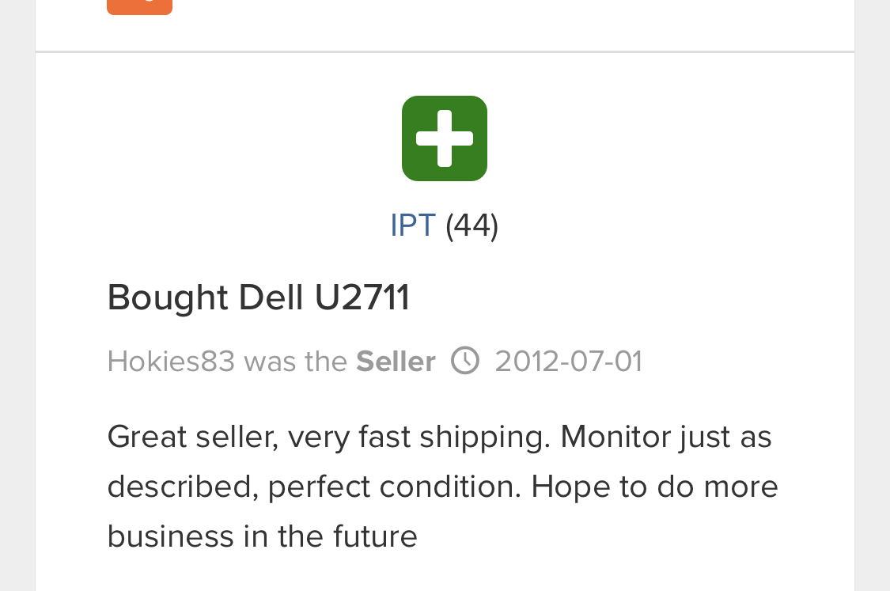Click the word "Bought" in the heading

(168, 298)
